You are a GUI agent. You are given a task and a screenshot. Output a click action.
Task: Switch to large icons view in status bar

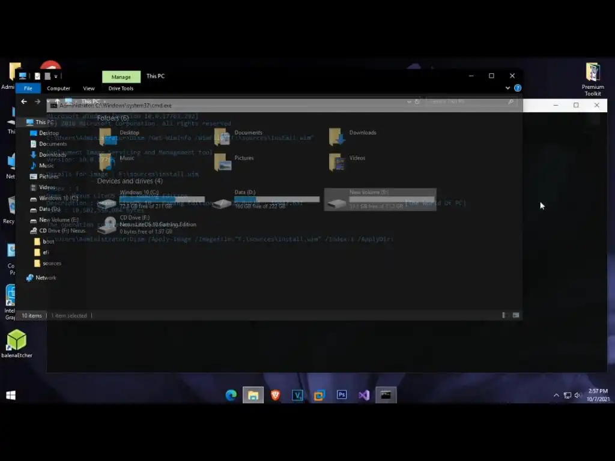(x=516, y=316)
